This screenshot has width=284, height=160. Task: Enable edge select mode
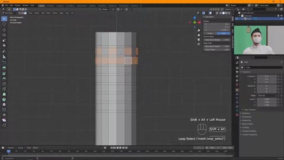point(23,13)
